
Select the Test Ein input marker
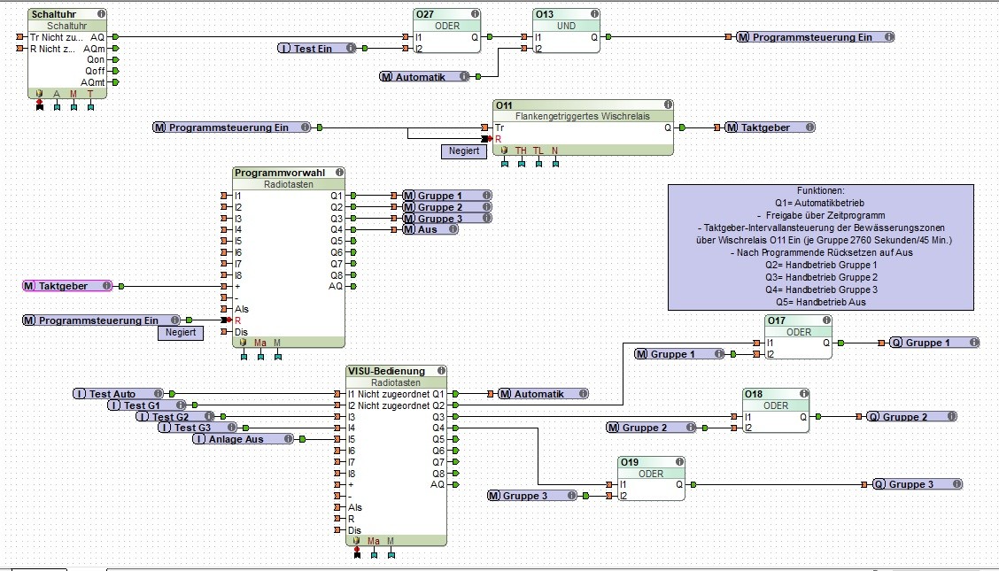pos(317,49)
